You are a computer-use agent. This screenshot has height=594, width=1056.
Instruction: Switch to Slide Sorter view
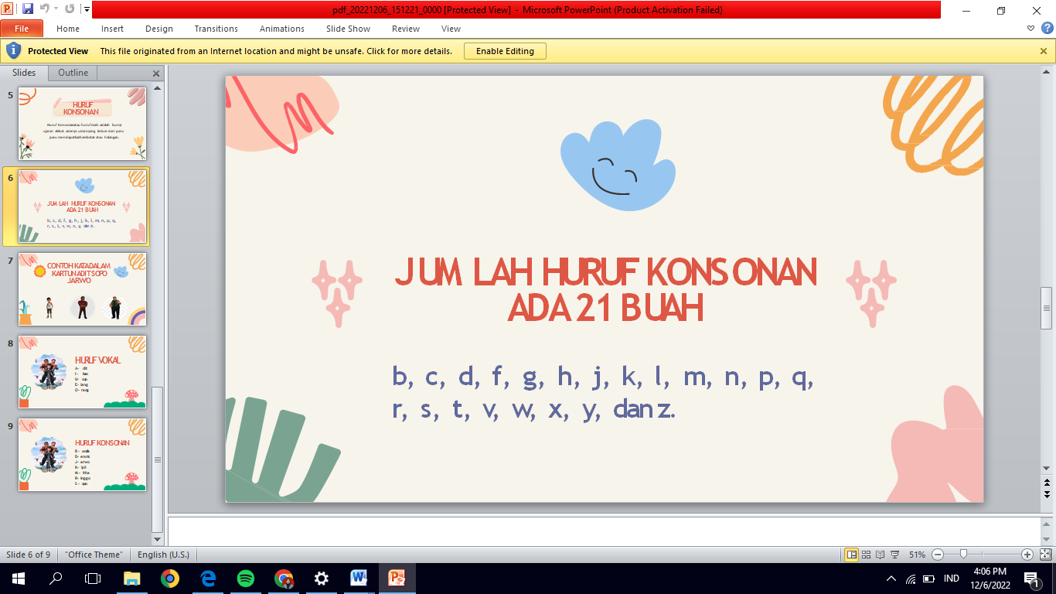866,555
